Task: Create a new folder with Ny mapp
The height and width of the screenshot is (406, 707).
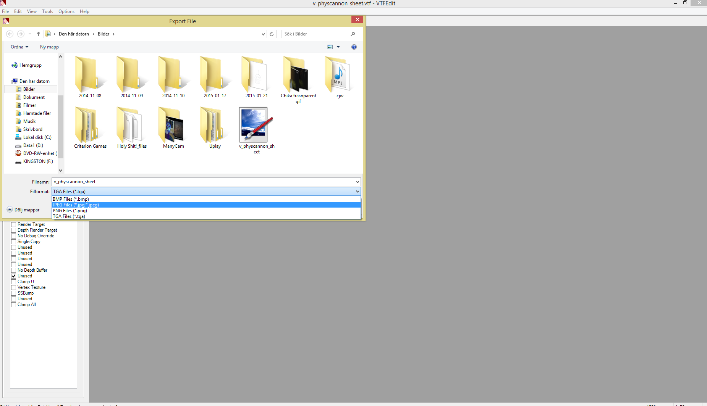Action: 49,47
